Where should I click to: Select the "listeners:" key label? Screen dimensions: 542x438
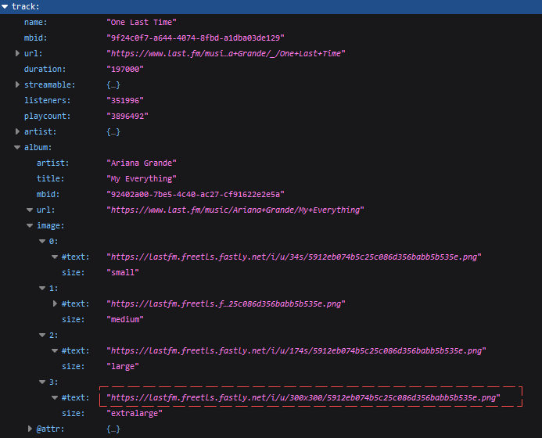tap(48, 100)
